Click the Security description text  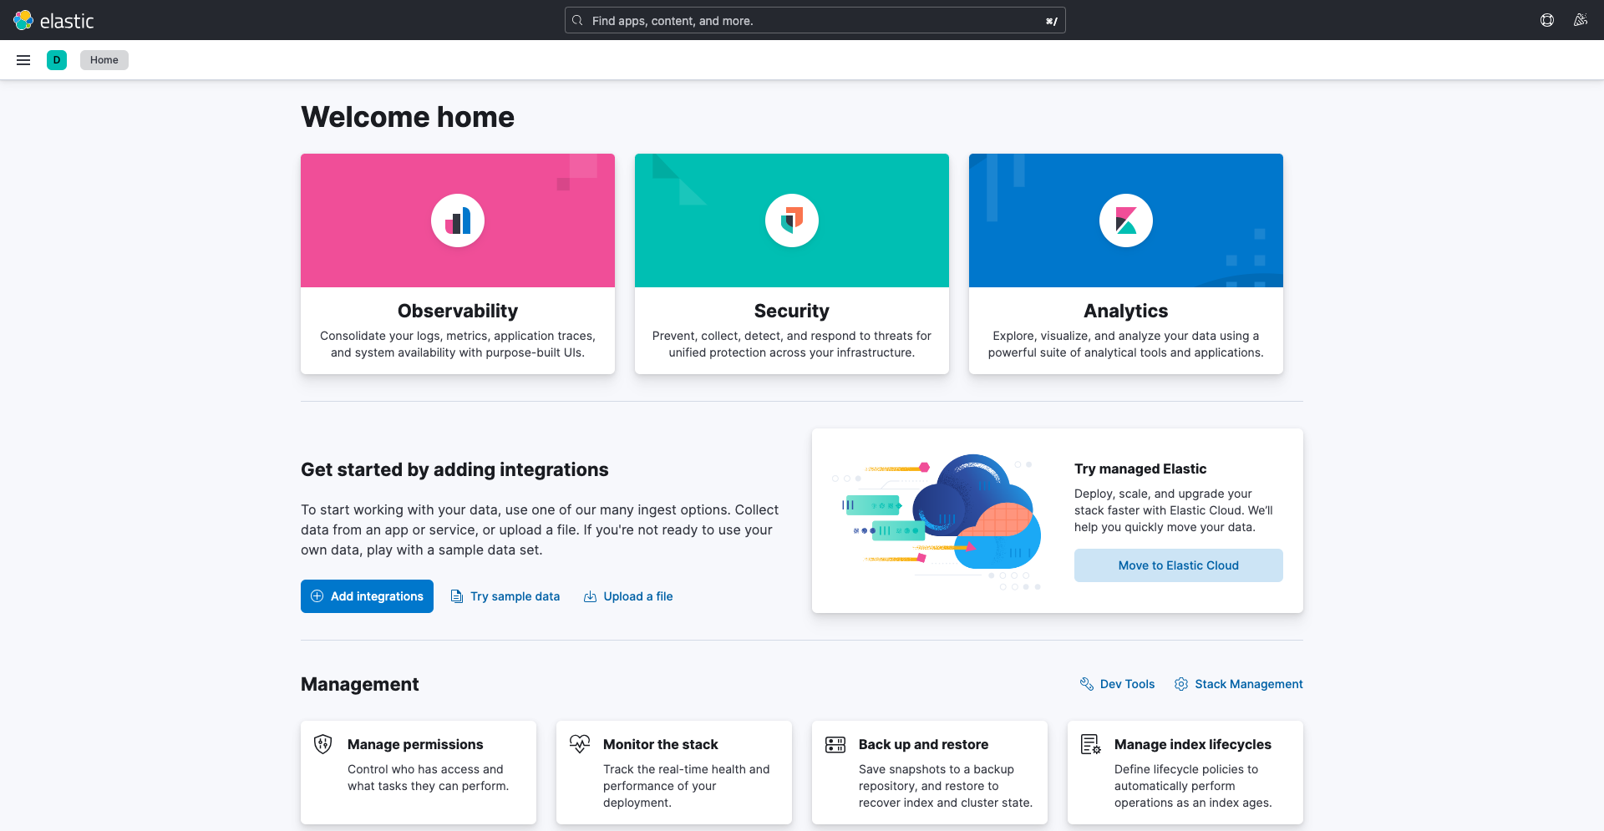792,344
